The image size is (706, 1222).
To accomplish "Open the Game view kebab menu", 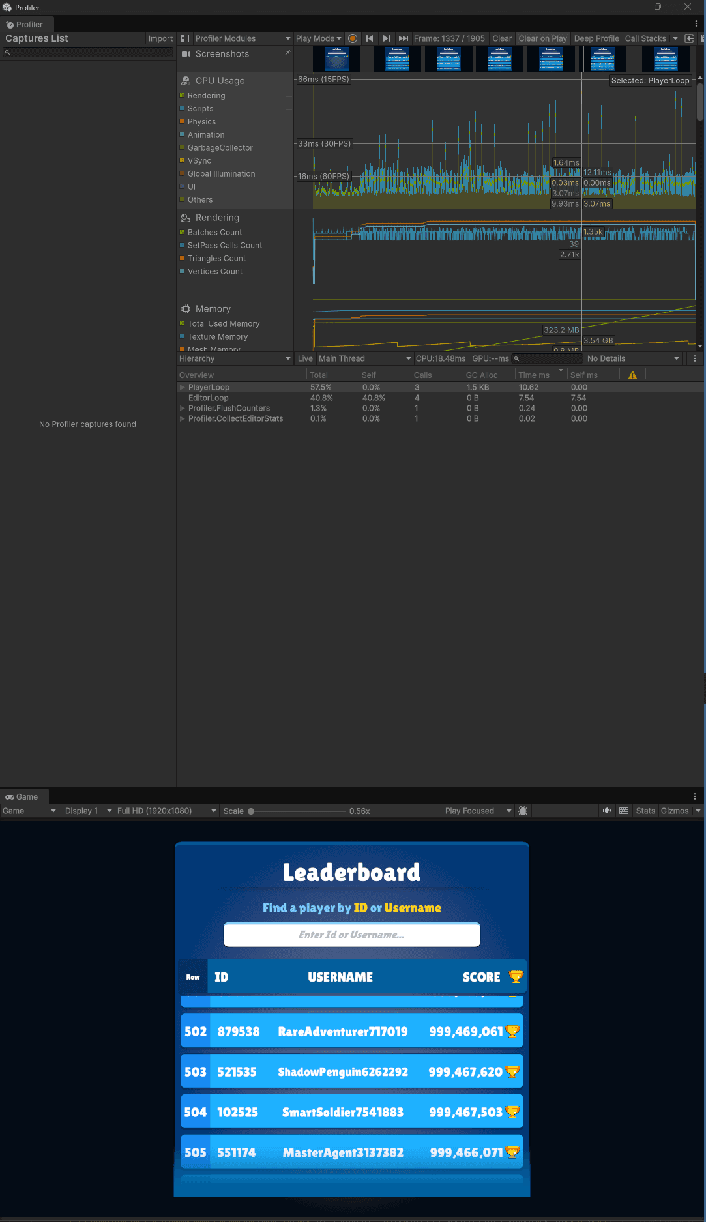I will tap(695, 796).
